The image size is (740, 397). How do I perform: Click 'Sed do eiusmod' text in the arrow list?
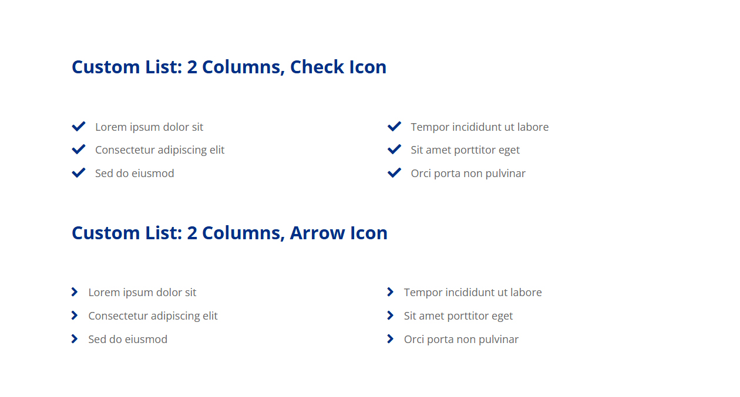128,340
